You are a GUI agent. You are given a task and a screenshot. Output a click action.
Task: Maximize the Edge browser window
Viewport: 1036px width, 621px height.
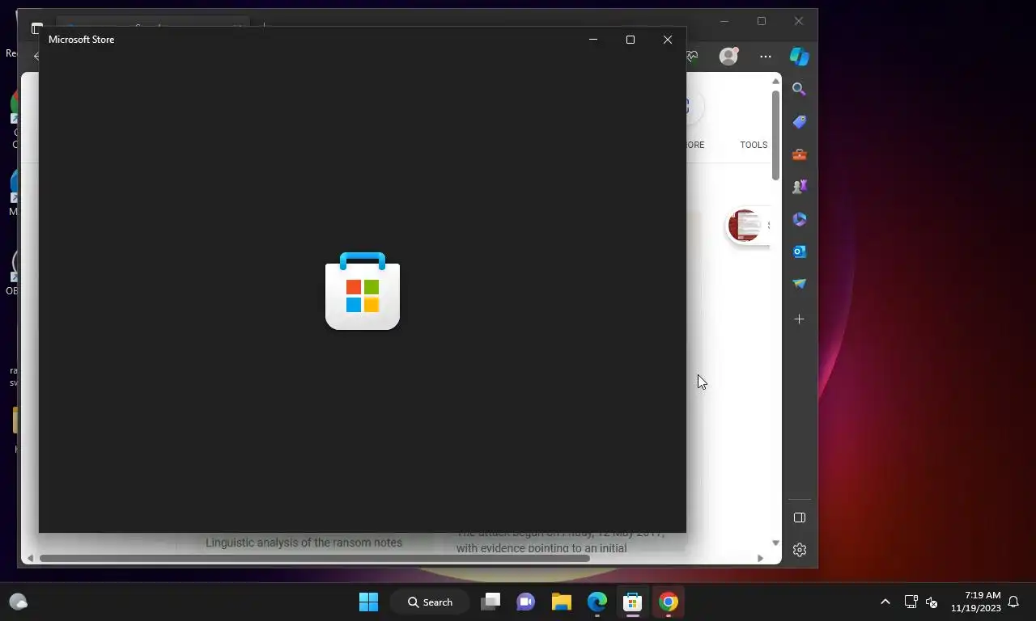[x=762, y=21]
